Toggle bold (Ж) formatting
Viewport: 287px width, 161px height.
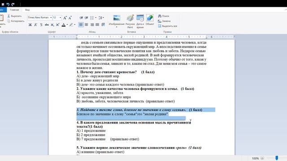point(30,25)
